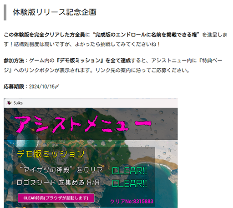Select the ロゴスシードを集める 8/8 mission line
233x208 pixels.
click(58, 183)
